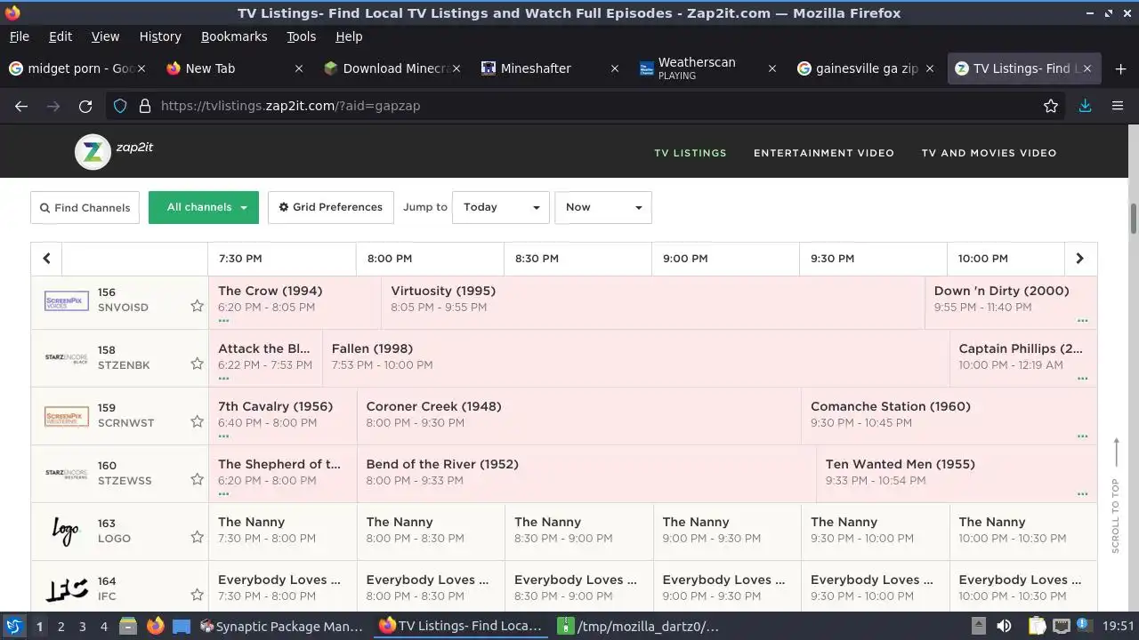Switch to the gainesville ga zip tab

coord(865,68)
